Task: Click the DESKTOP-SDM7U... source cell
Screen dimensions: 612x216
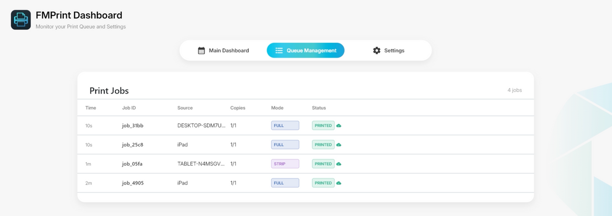Action: point(201,126)
